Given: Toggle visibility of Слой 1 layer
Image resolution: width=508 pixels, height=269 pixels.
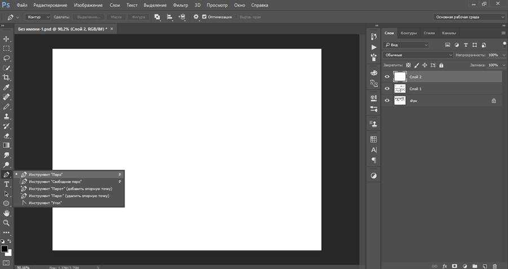Looking at the screenshot, I should [387, 89].
